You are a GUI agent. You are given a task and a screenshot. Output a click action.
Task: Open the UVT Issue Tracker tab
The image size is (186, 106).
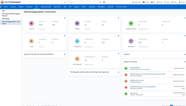point(121,7)
